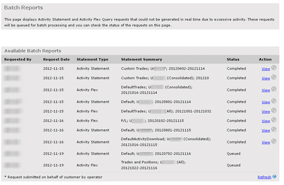
Task: Click the Status column header
Action: click(x=233, y=60)
